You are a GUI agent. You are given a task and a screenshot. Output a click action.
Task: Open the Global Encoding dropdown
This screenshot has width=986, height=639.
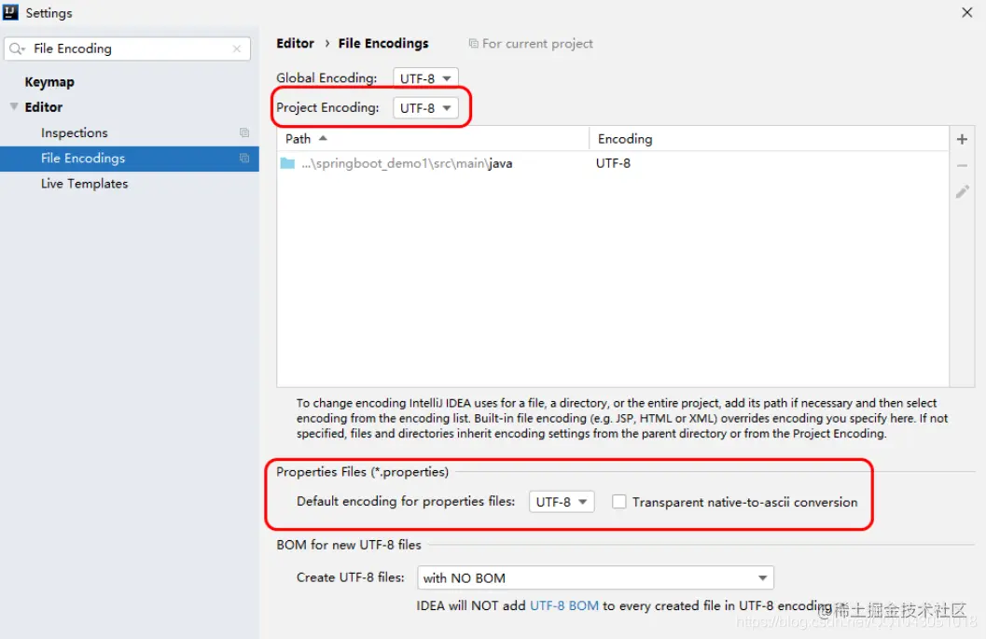pyautogui.click(x=425, y=78)
